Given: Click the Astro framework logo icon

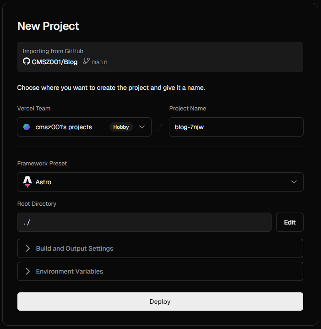Looking at the screenshot, I should point(27,182).
